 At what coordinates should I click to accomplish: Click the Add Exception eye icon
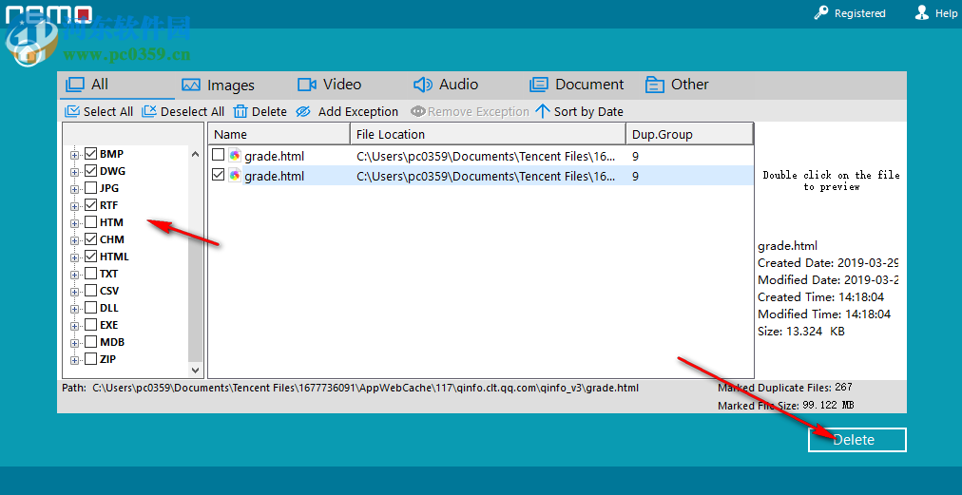pyautogui.click(x=303, y=111)
